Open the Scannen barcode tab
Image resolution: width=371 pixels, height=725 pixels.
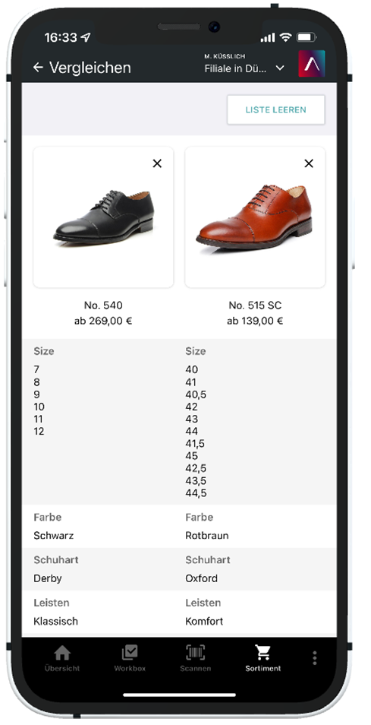point(195,658)
